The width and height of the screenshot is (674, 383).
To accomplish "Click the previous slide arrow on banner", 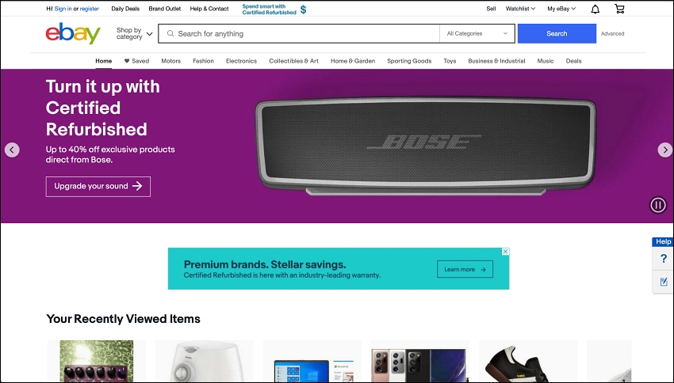I will 12,150.
